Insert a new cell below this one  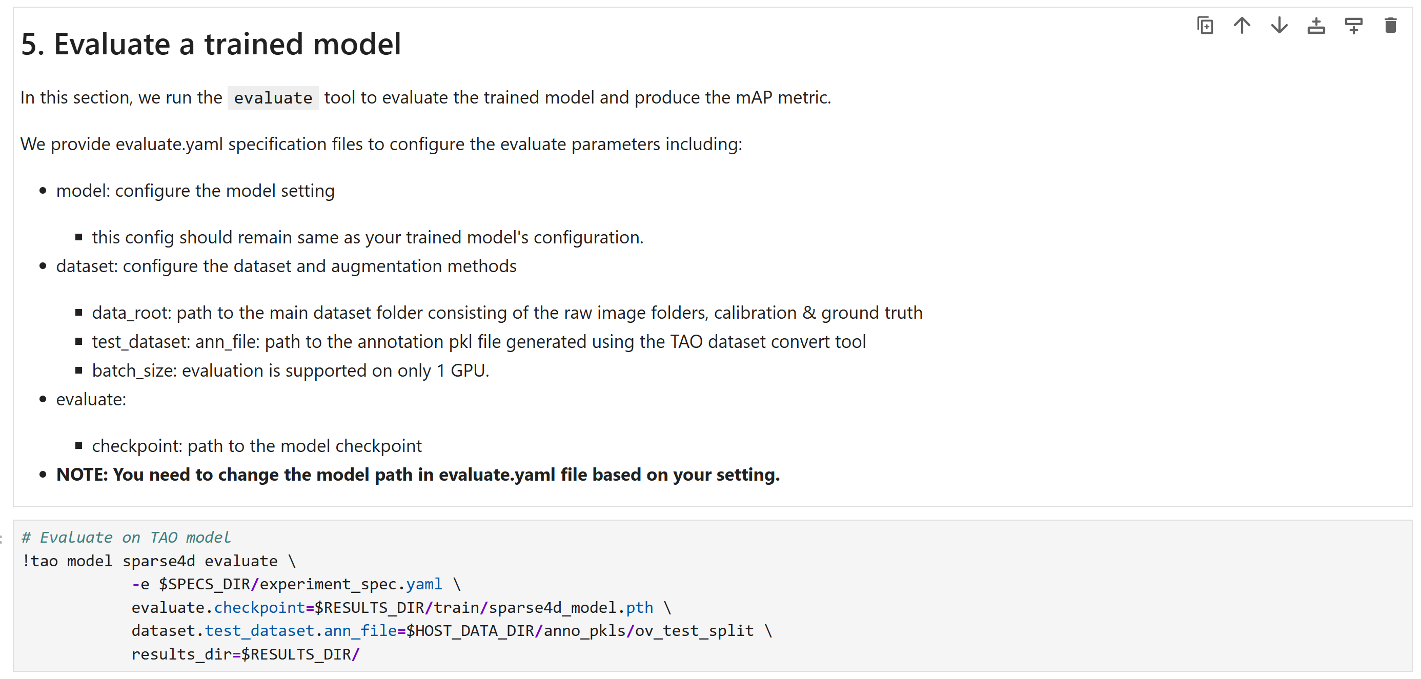tap(1353, 26)
